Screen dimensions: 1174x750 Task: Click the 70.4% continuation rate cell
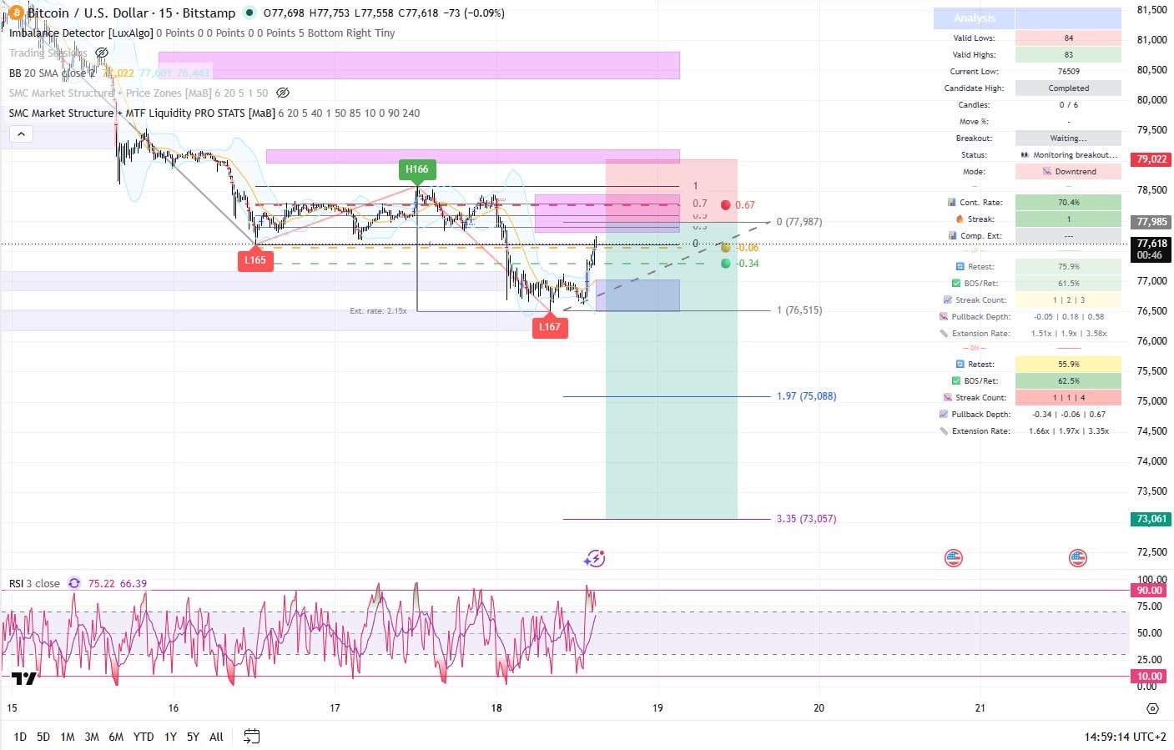(x=1068, y=202)
